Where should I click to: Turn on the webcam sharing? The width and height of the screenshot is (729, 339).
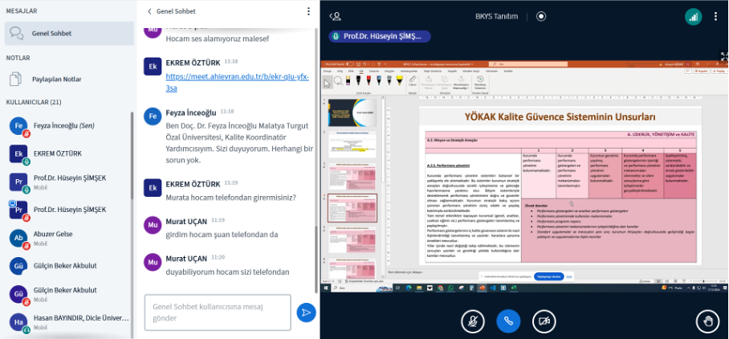[544, 321]
